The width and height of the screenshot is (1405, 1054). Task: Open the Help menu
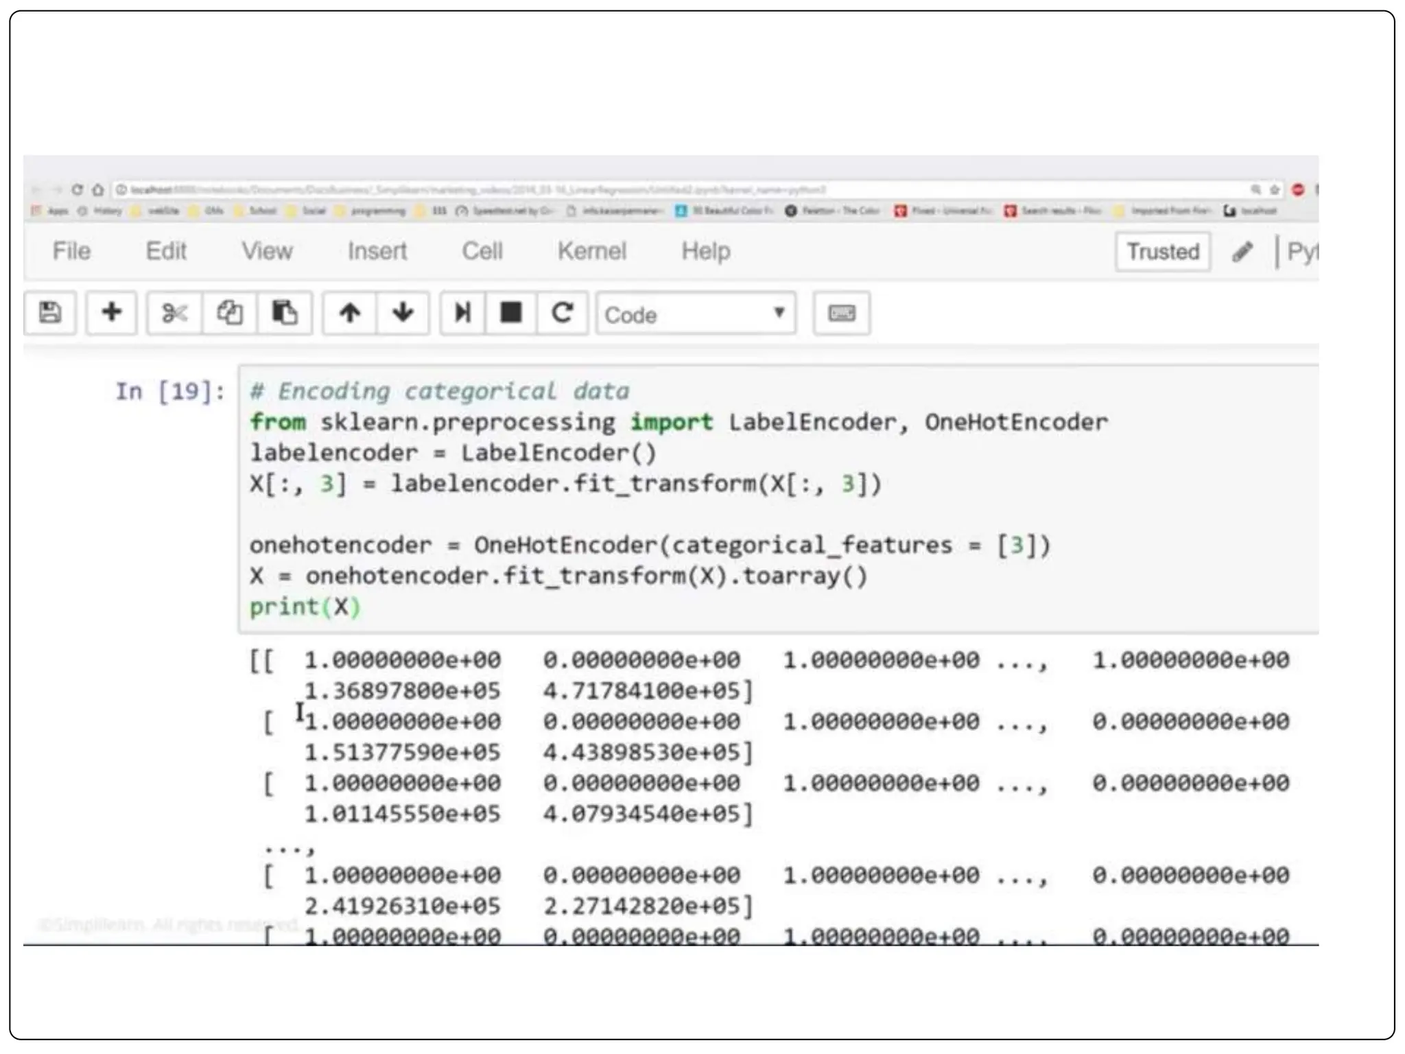coord(705,251)
